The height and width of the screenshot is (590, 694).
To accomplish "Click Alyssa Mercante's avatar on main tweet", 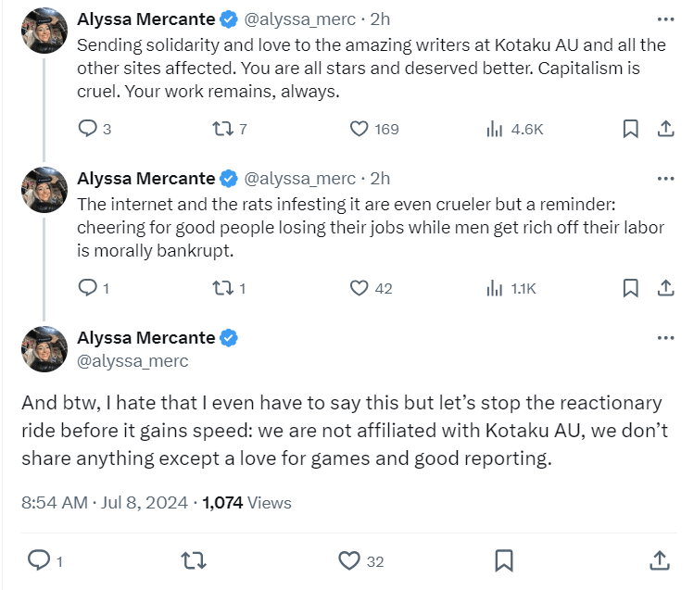I will point(44,348).
